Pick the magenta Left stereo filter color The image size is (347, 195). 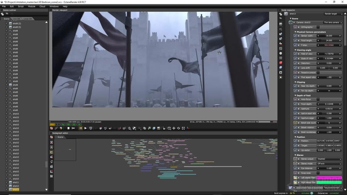point(329,177)
